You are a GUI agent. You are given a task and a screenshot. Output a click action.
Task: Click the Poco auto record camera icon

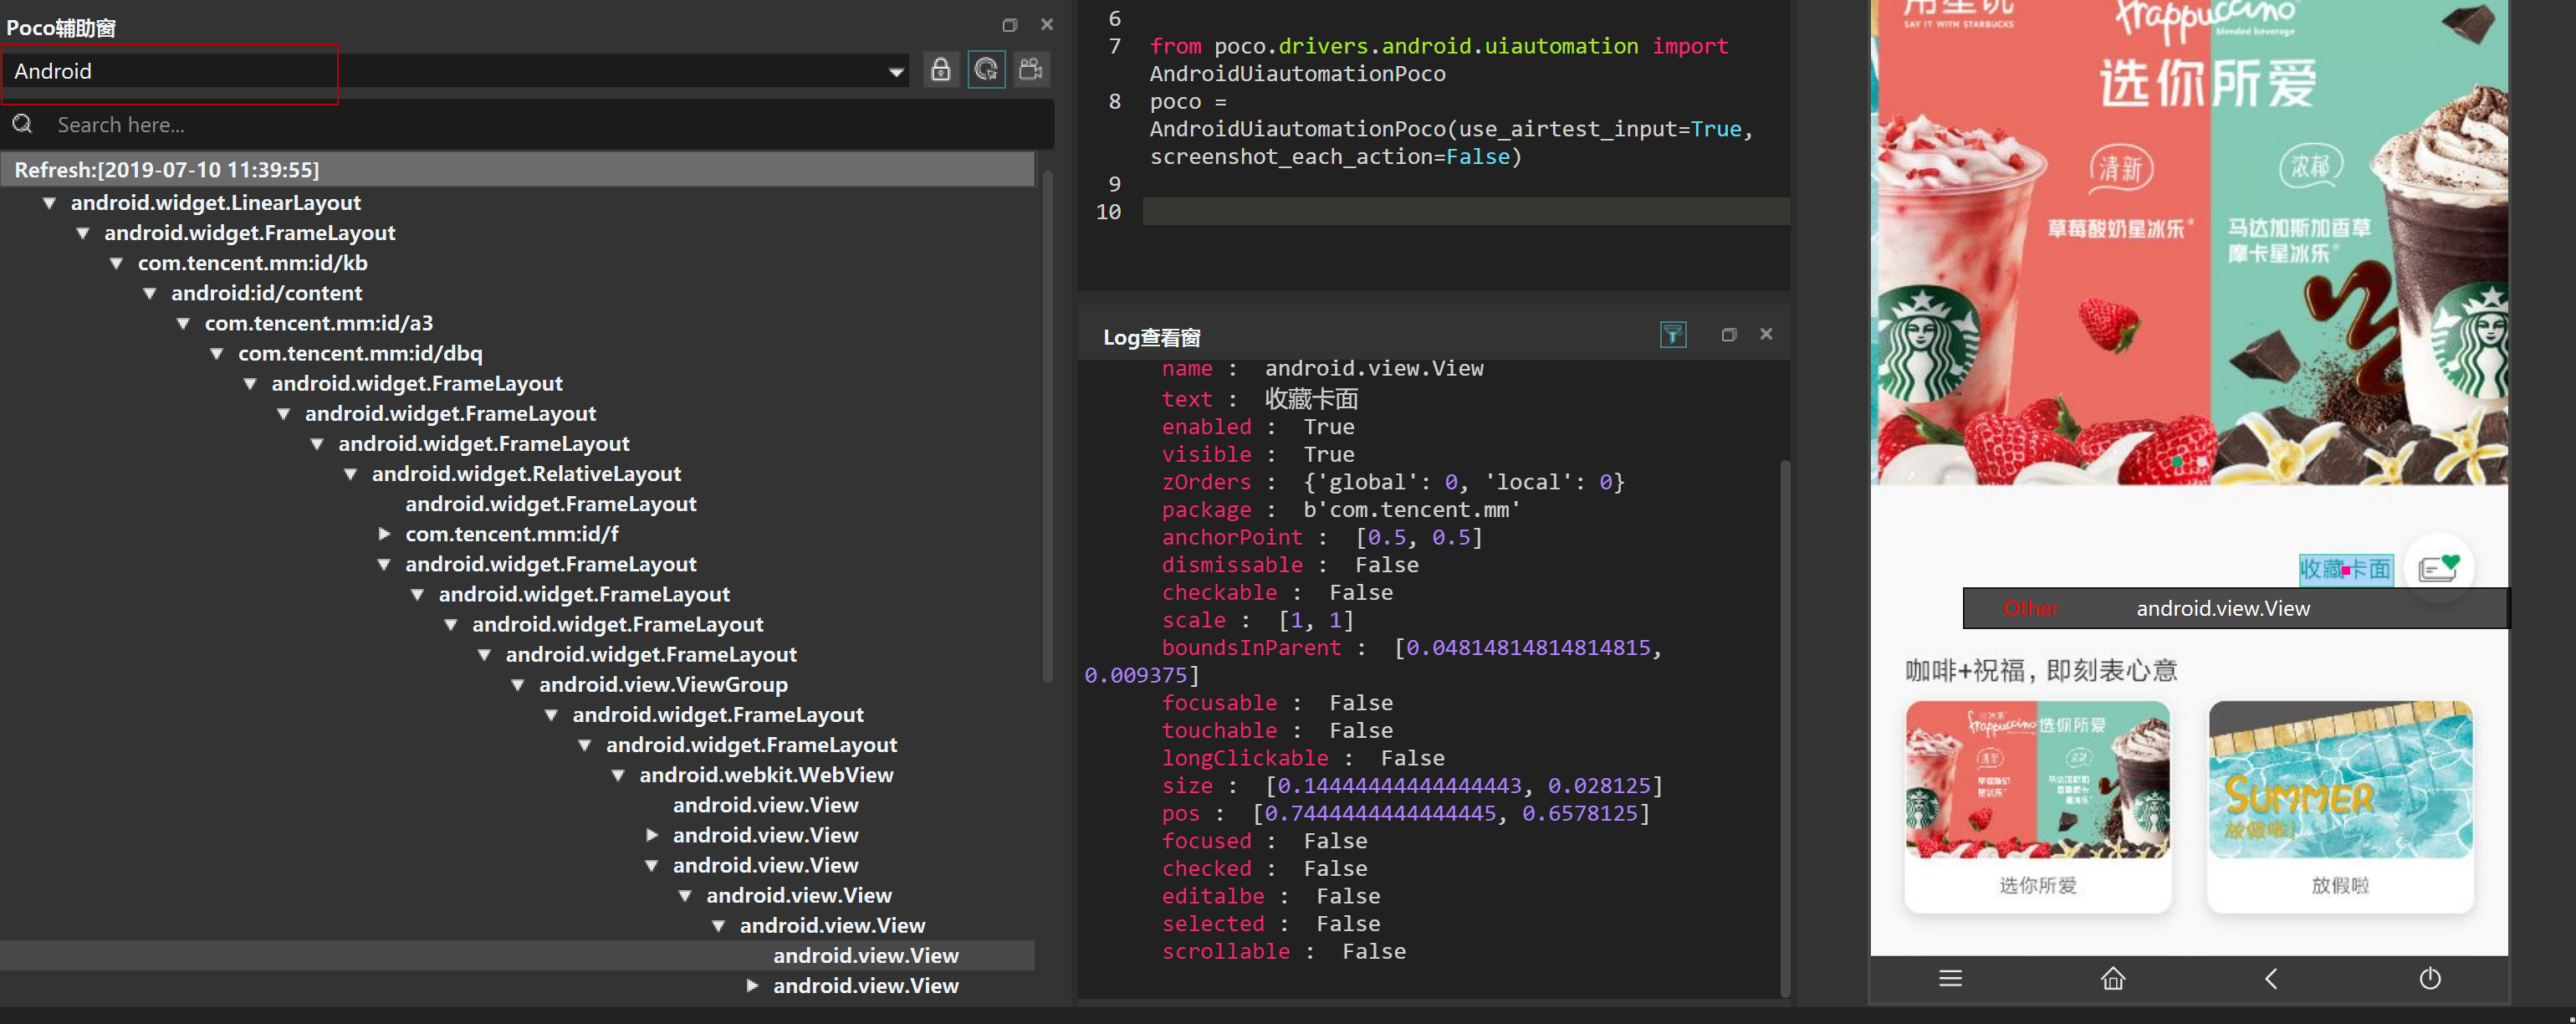tap(1031, 70)
